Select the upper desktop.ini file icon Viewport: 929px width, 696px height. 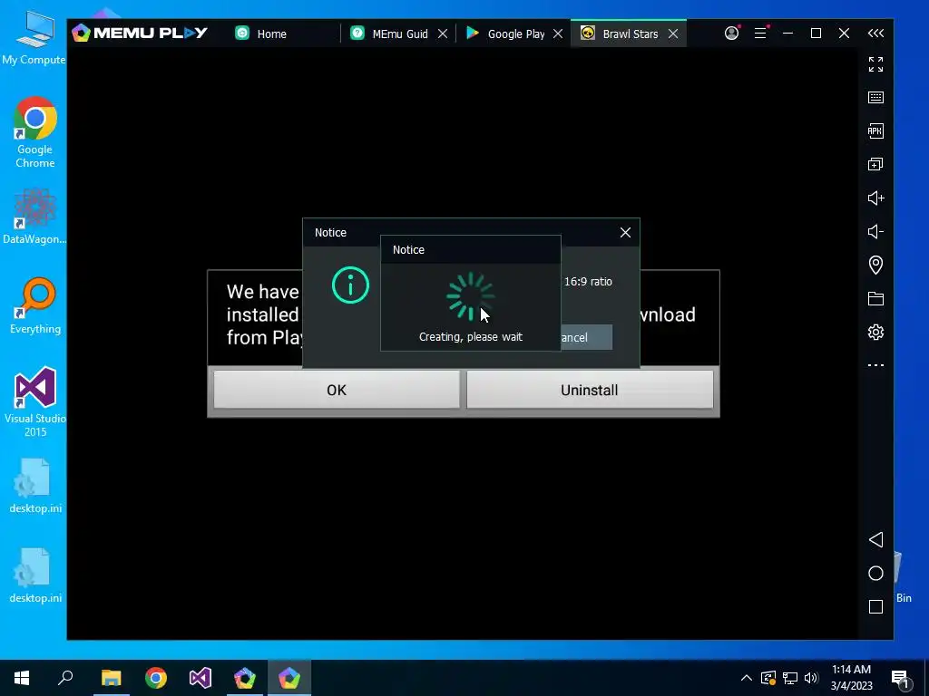coord(35,486)
